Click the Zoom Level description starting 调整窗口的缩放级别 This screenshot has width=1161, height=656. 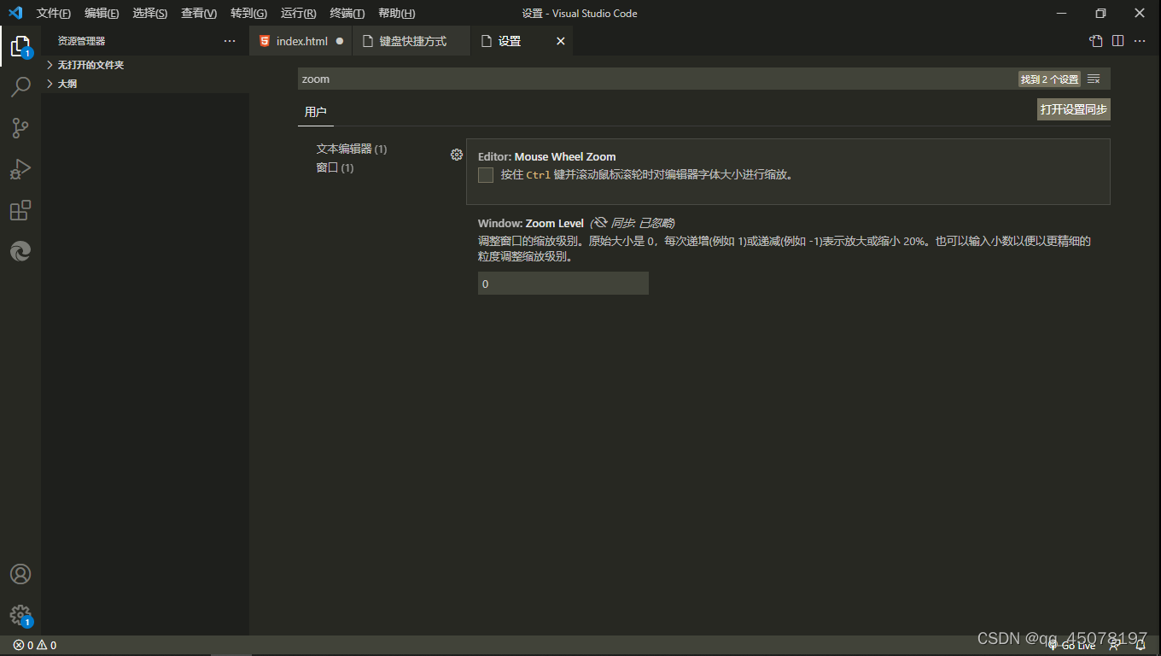click(785, 249)
